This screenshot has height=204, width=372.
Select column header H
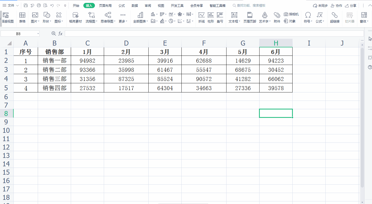pyautogui.click(x=276, y=43)
